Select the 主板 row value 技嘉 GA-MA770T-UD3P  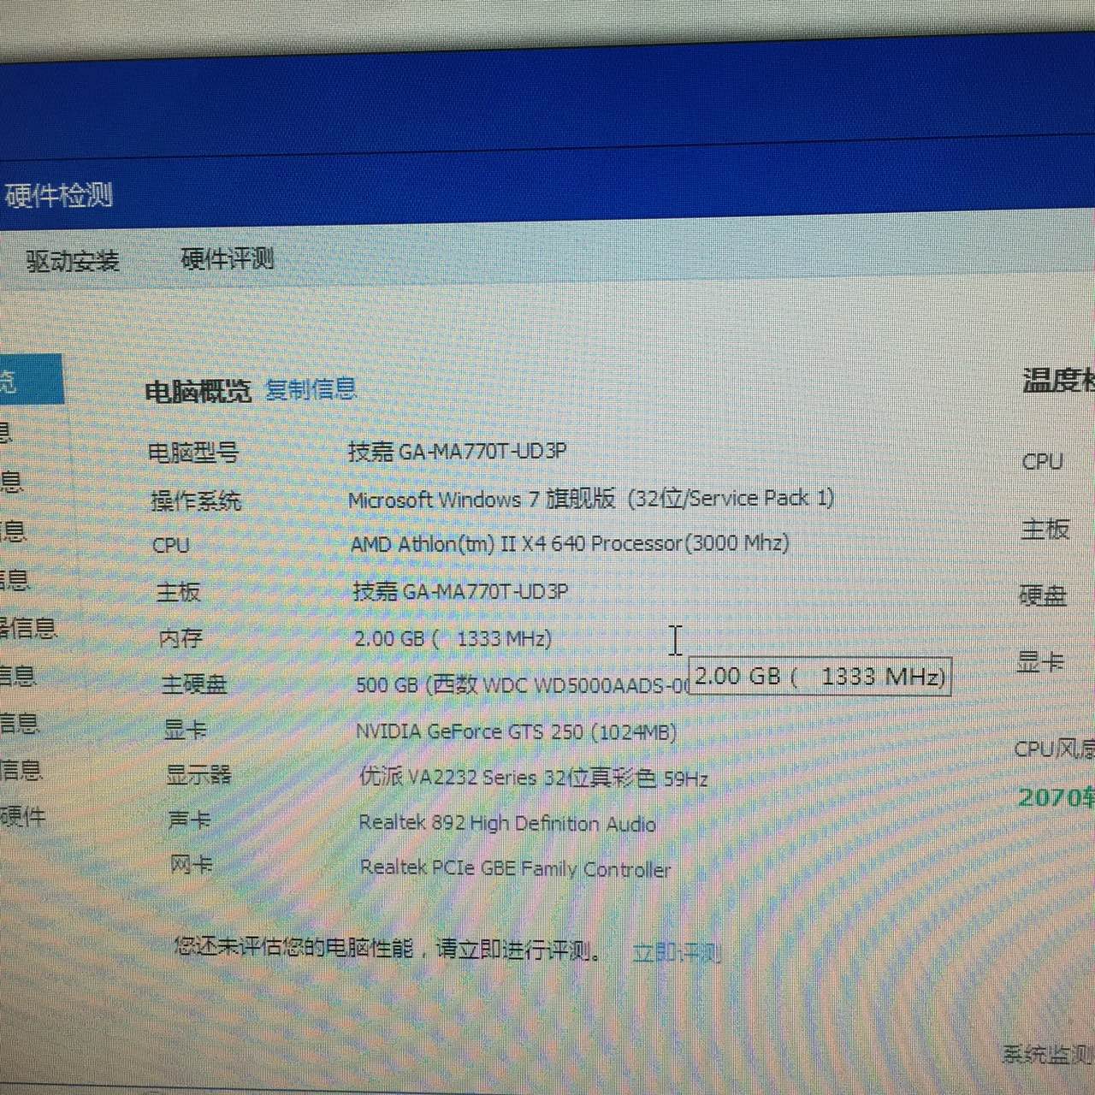461,591
